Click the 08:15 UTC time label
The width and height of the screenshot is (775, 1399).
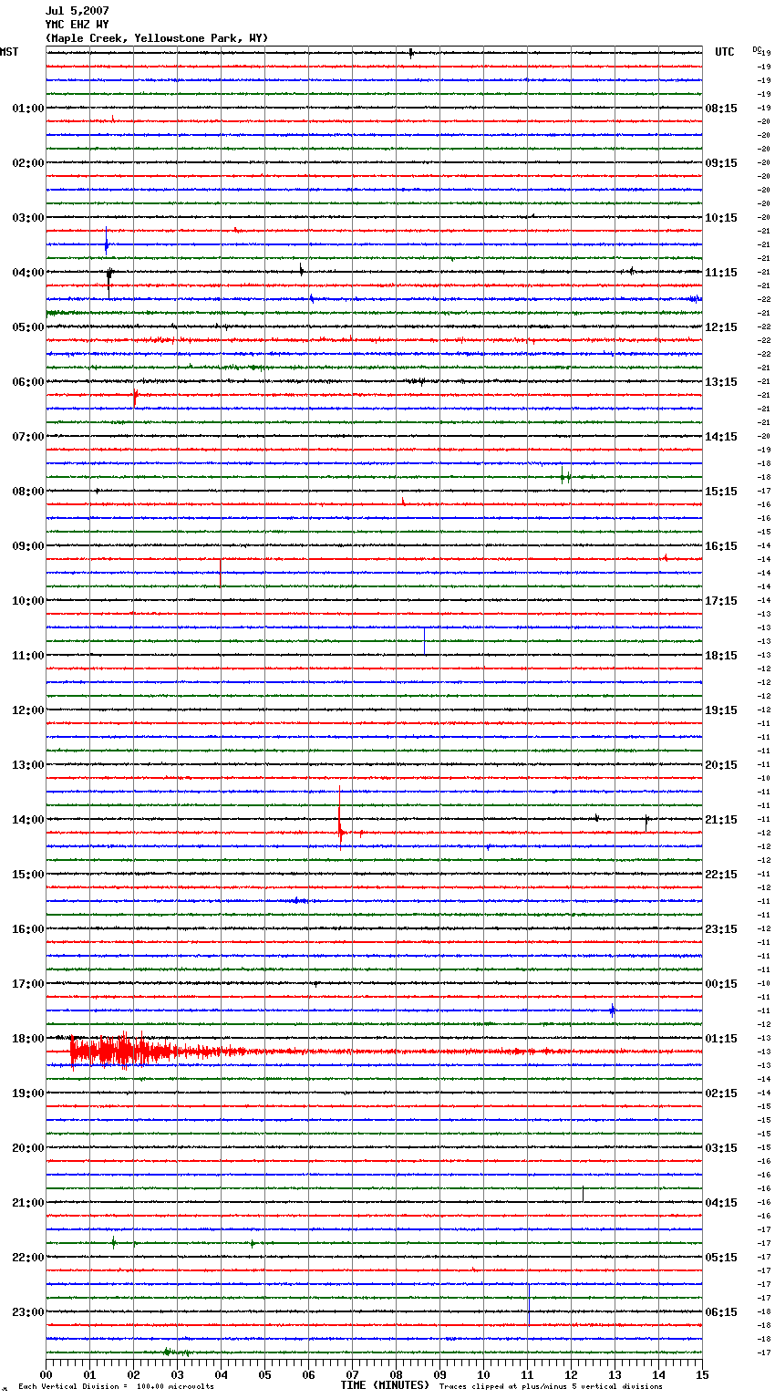coord(721,109)
